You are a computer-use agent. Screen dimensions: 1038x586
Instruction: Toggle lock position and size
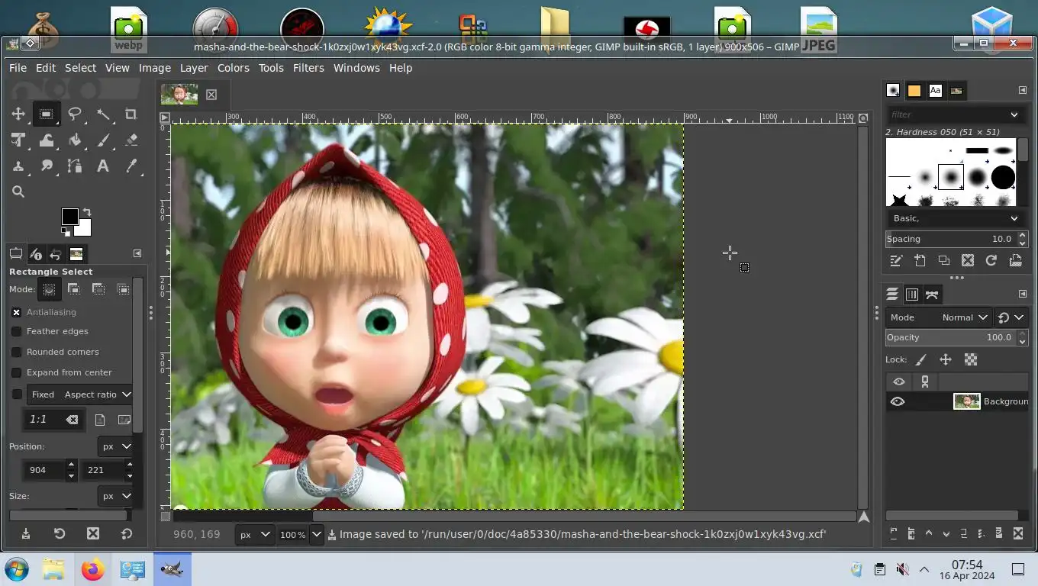point(946,359)
